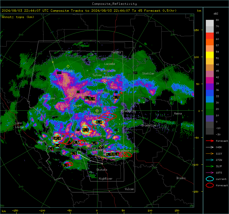
Task: Click the Cochrane city label
Action: (x=83, y=142)
